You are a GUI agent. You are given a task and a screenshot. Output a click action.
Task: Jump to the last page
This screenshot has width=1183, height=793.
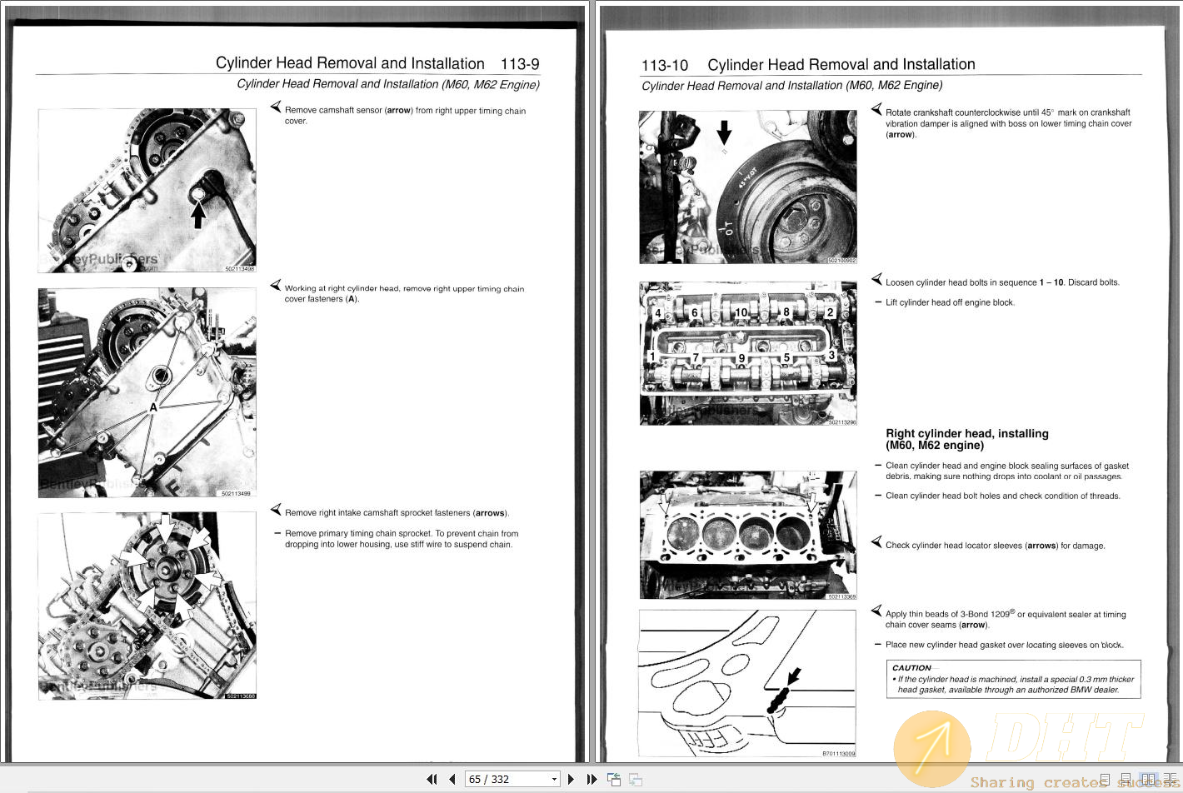(592, 780)
